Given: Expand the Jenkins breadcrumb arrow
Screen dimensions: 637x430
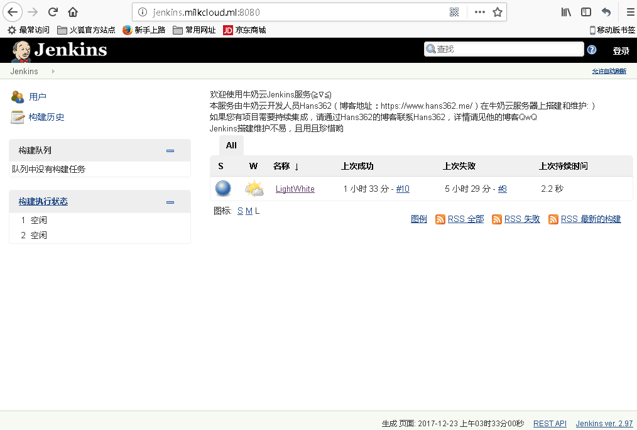Looking at the screenshot, I should (53, 72).
